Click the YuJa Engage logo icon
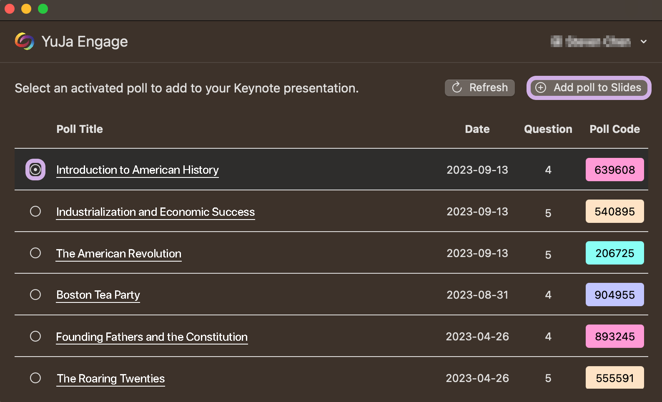Image resolution: width=662 pixels, height=402 pixels. point(25,41)
